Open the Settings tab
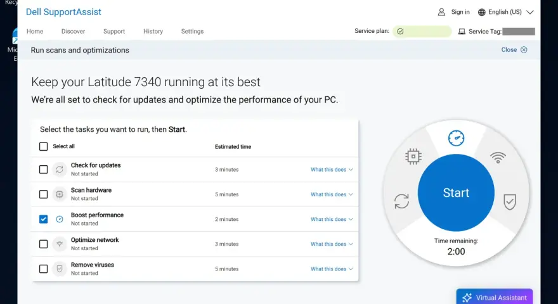The height and width of the screenshot is (304, 558). [x=192, y=31]
